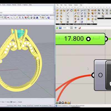Toggle SmartTrack in status bar
111x111 pixels.
(30, 106)
